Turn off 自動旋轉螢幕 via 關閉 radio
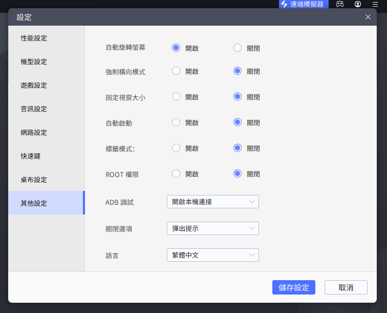The height and width of the screenshot is (313, 387). (x=238, y=48)
